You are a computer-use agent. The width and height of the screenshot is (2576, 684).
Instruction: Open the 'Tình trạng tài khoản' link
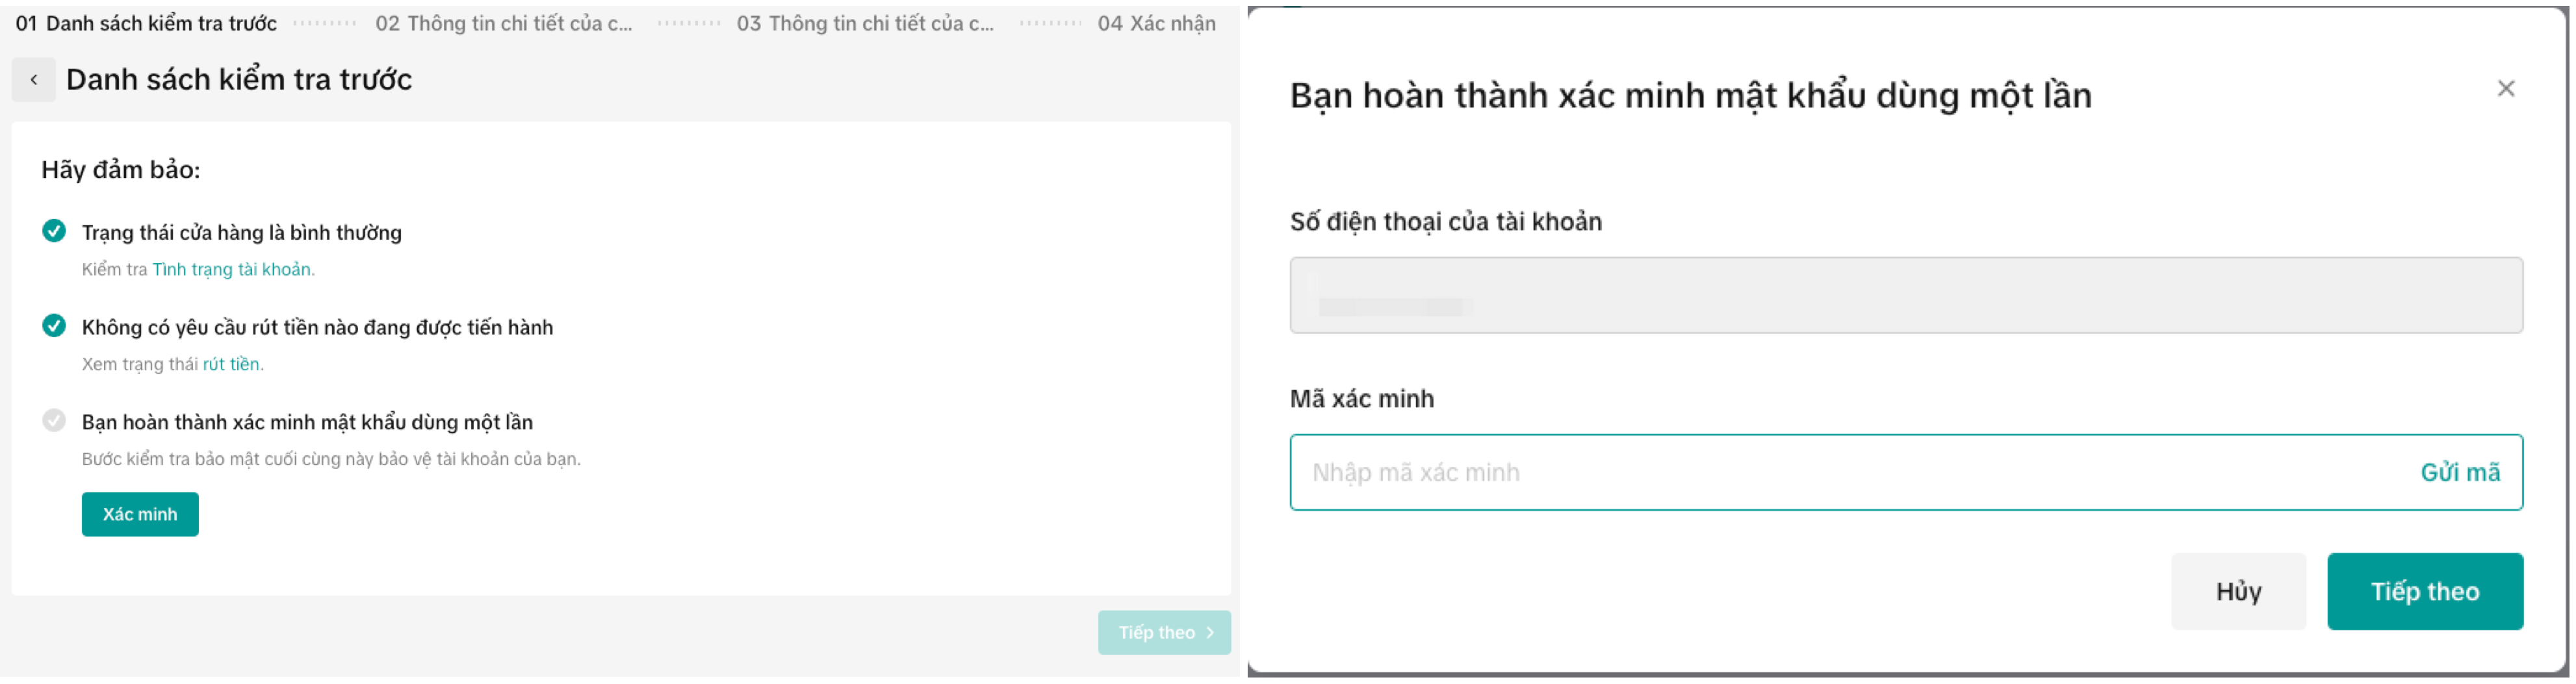pos(231,270)
